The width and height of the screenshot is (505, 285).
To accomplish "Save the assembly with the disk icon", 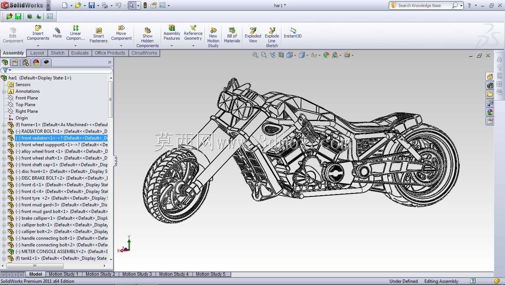I will [92, 5].
